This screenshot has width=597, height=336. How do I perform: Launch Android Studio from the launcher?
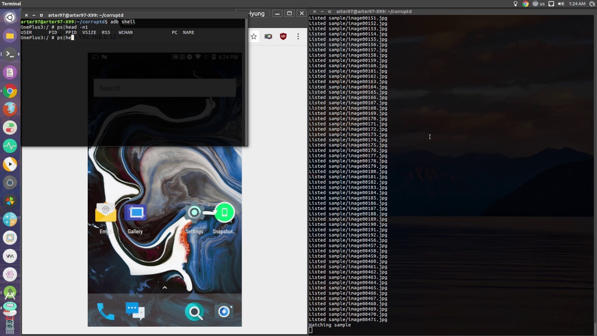(10, 293)
